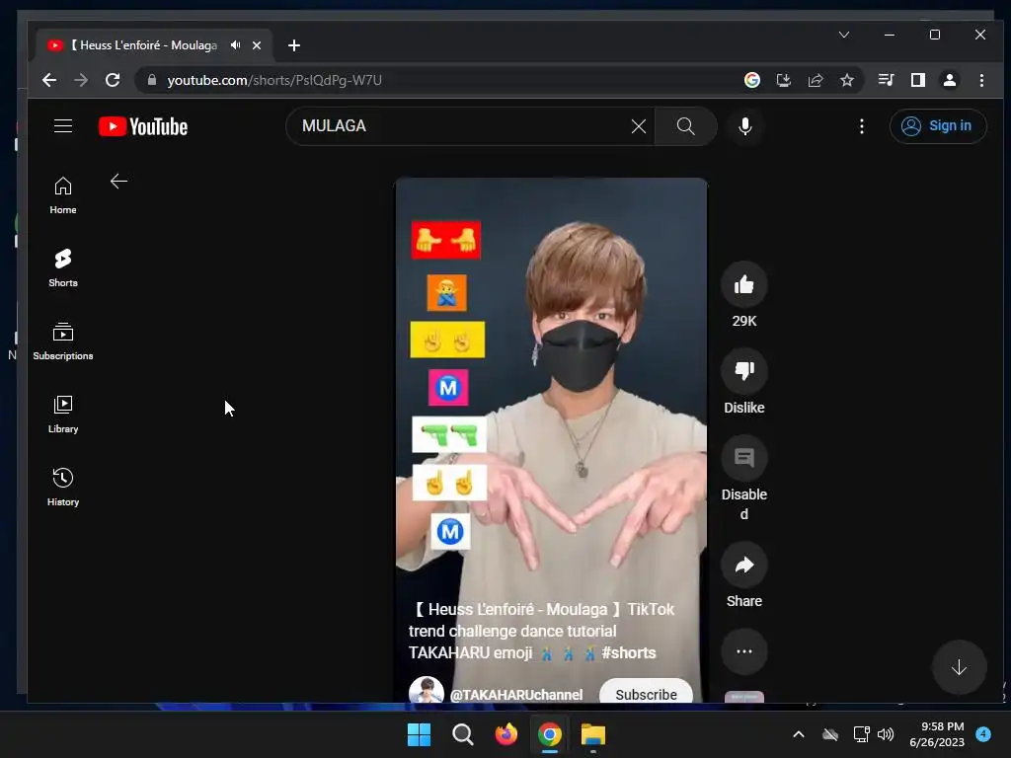Open @TAKAHARUchannel channel link
This screenshot has height=758, width=1011.
[x=515, y=694]
